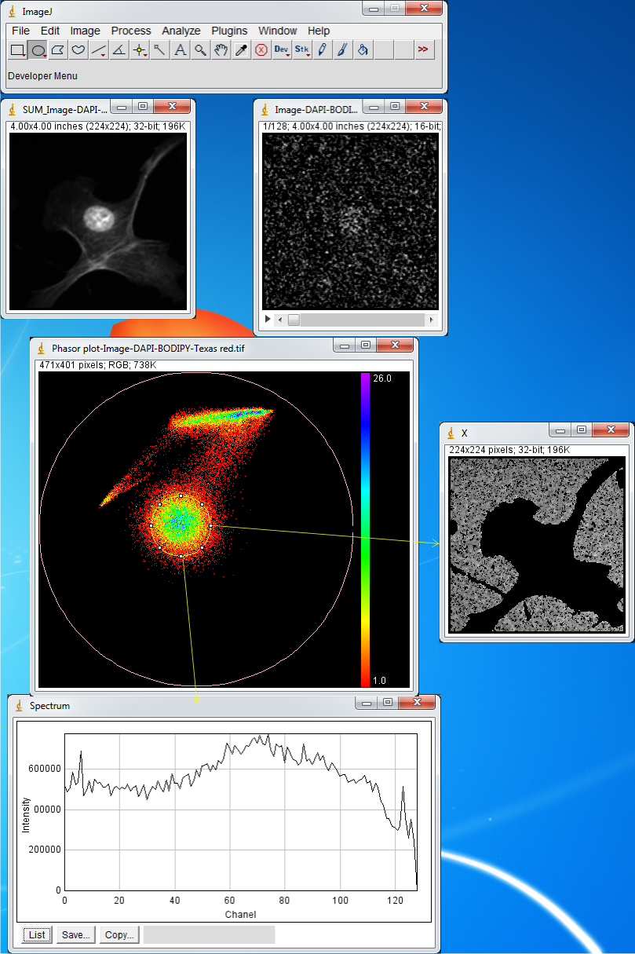Image resolution: width=635 pixels, height=954 pixels.
Task: Select the Straight Line tool
Action: click(x=99, y=50)
